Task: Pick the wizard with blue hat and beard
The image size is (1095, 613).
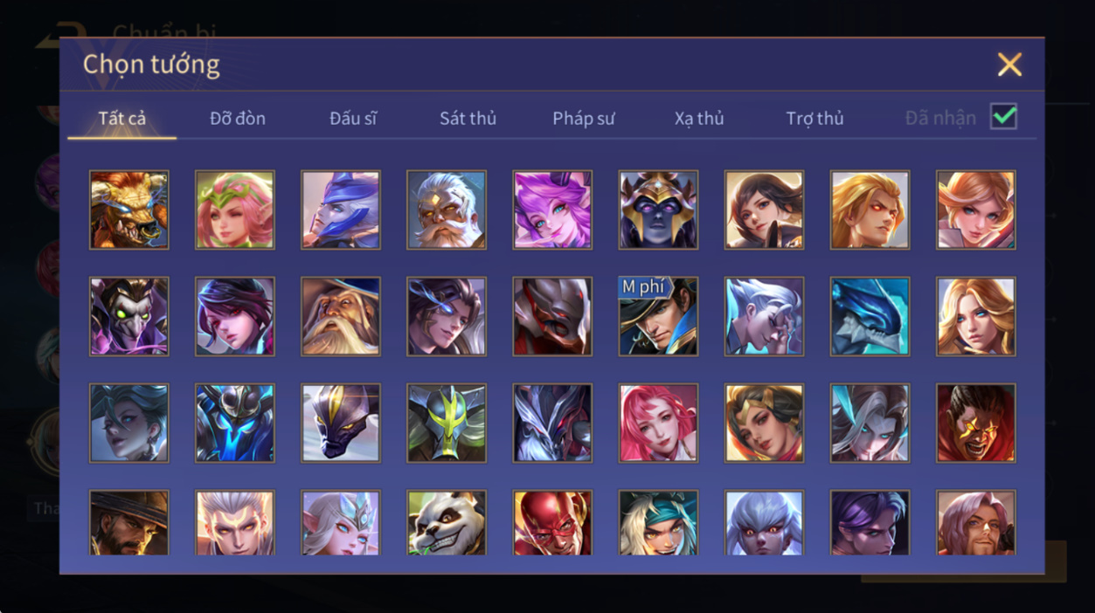Action: click(341, 316)
